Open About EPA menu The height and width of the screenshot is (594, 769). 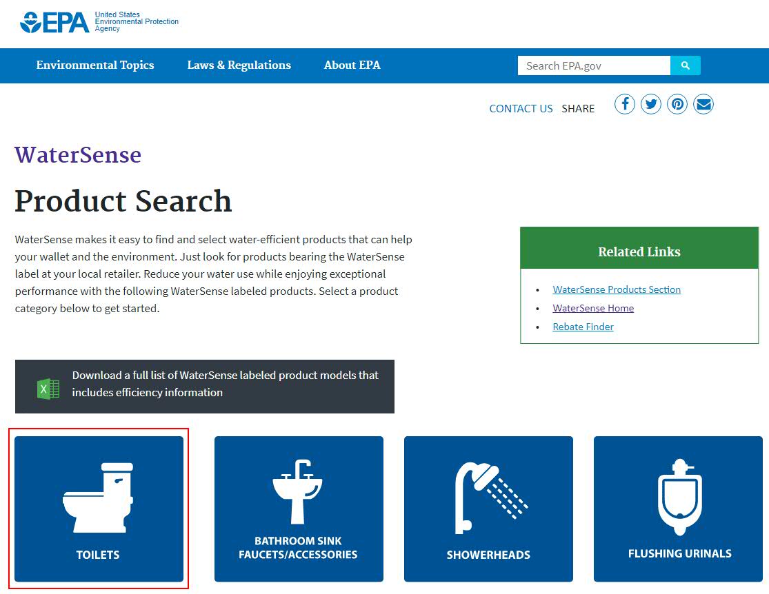coord(352,65)
